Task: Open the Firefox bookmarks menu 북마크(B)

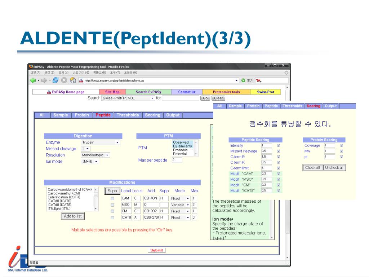Action: [99, 72]
